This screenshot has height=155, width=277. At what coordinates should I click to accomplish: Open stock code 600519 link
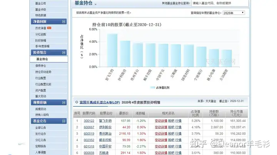89,133
